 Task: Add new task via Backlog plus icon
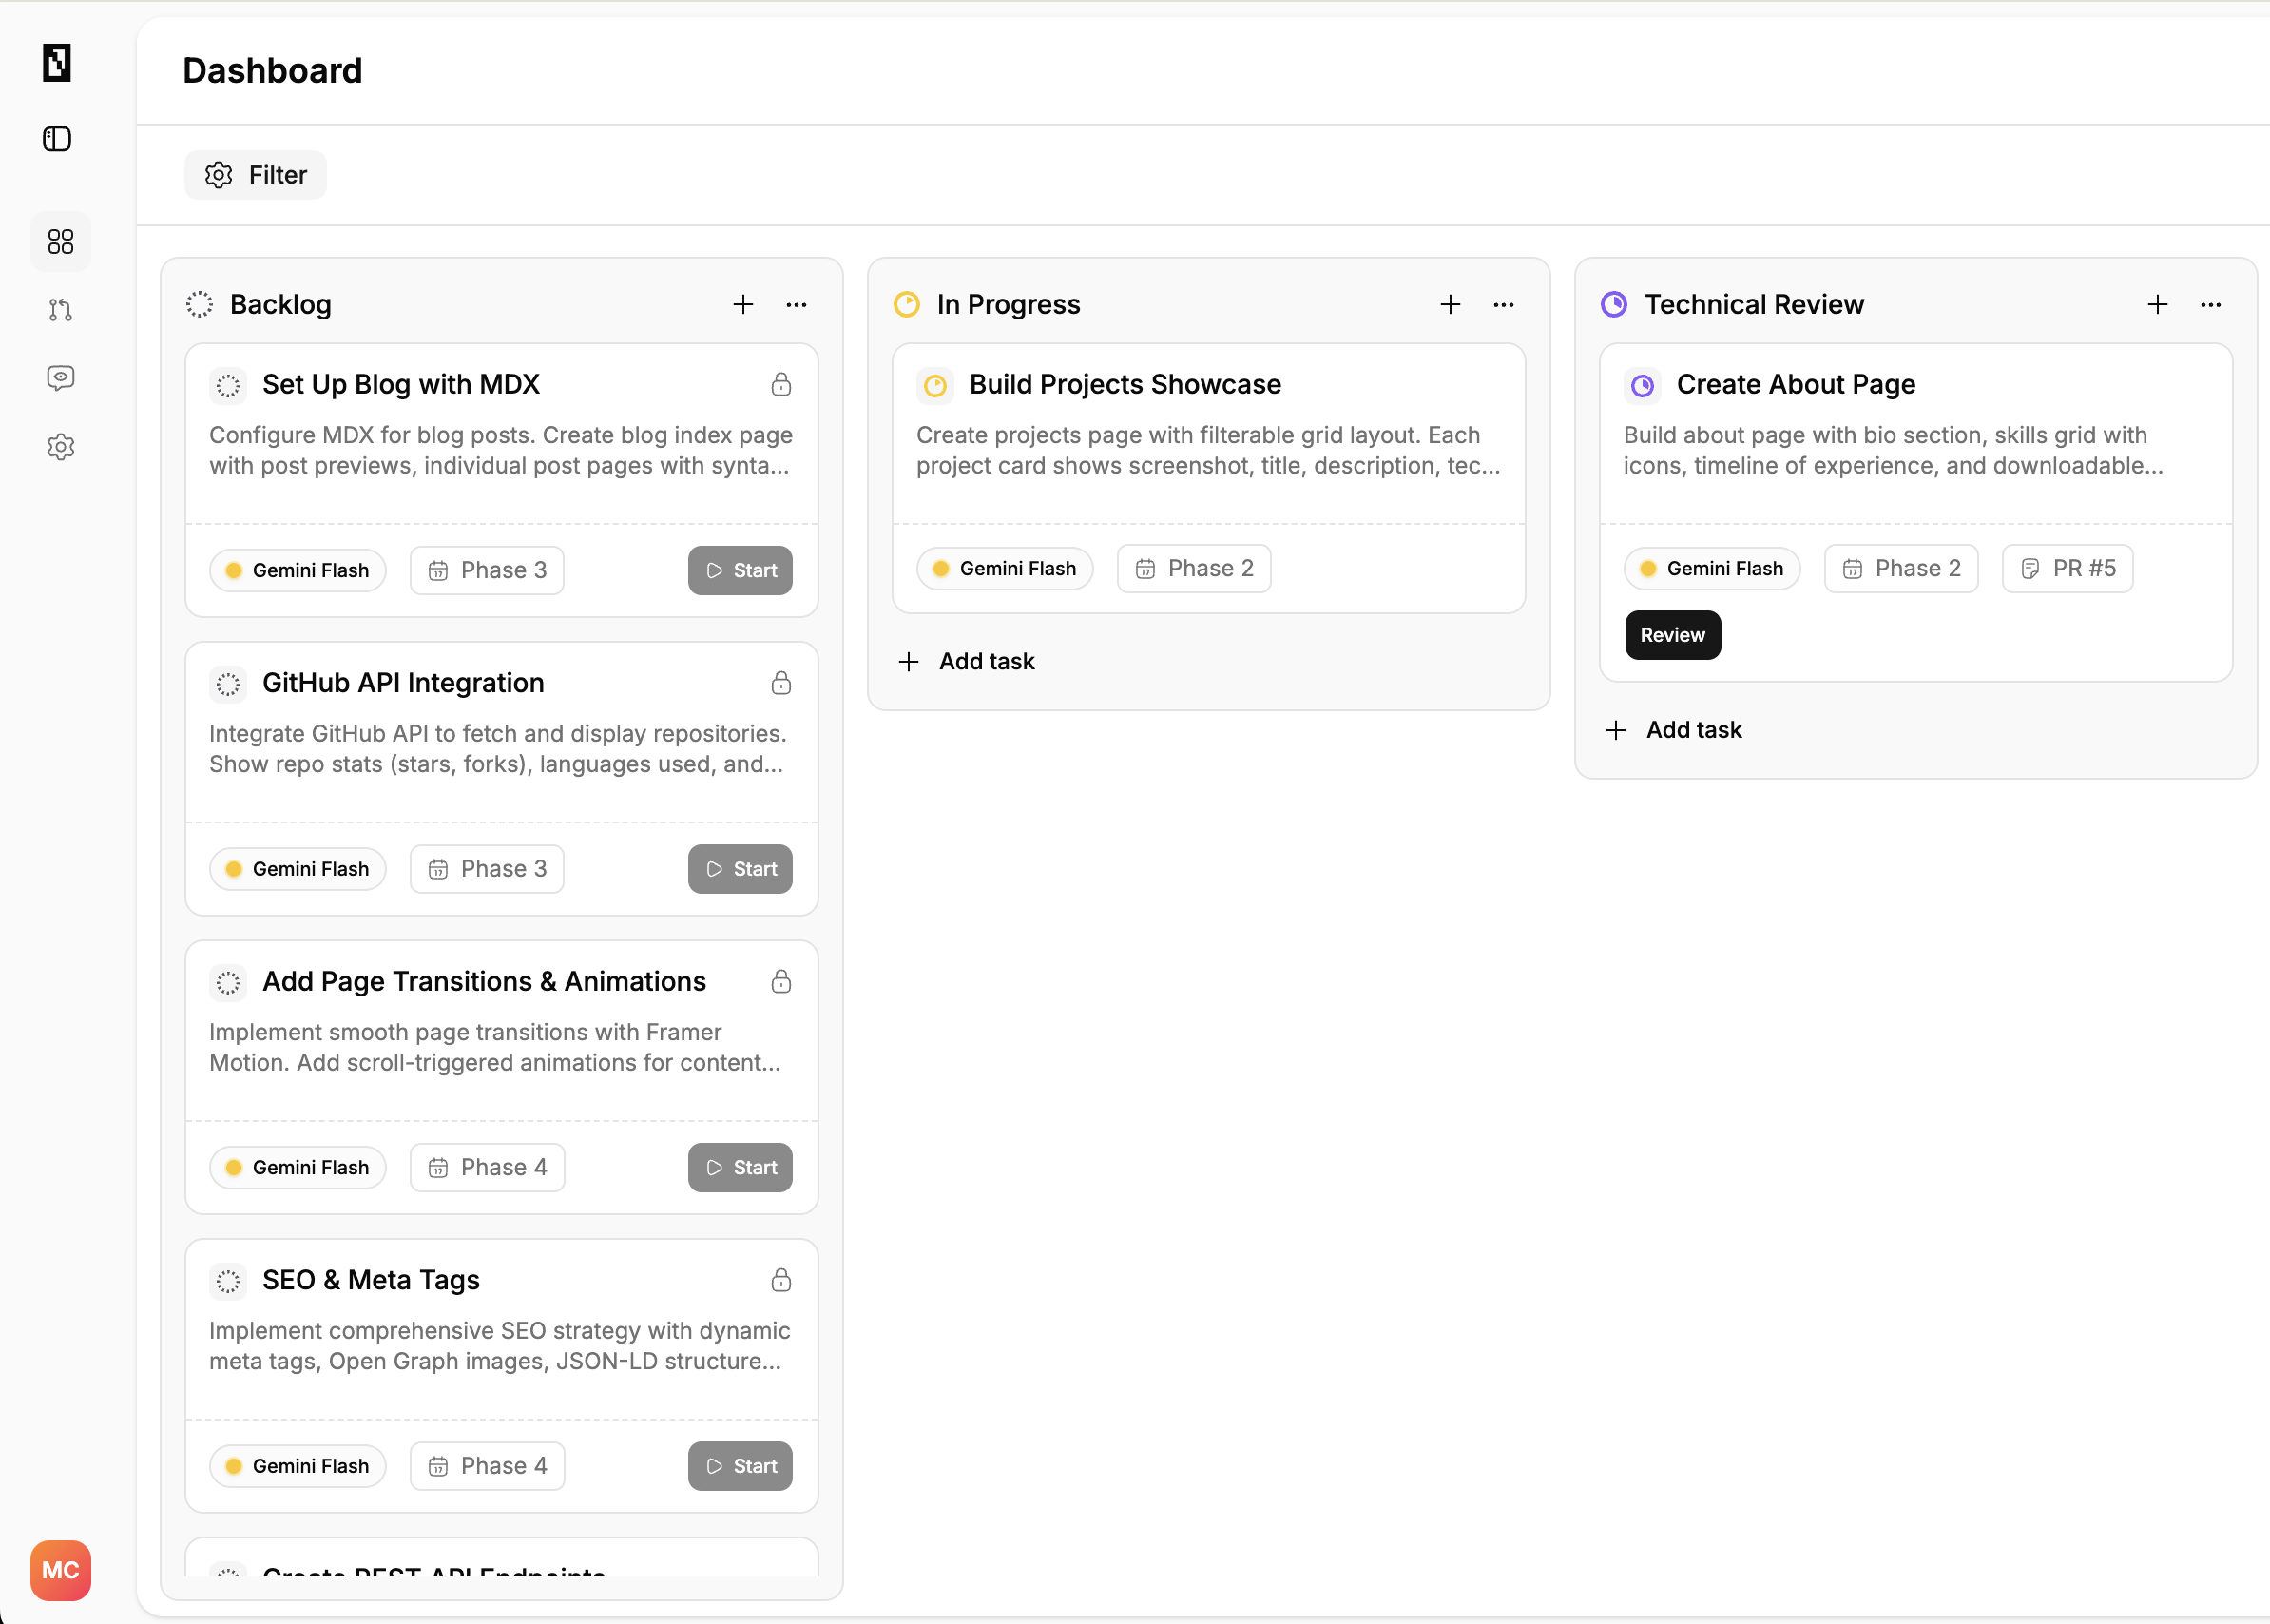pyautogui.click(x=742, y=304)
